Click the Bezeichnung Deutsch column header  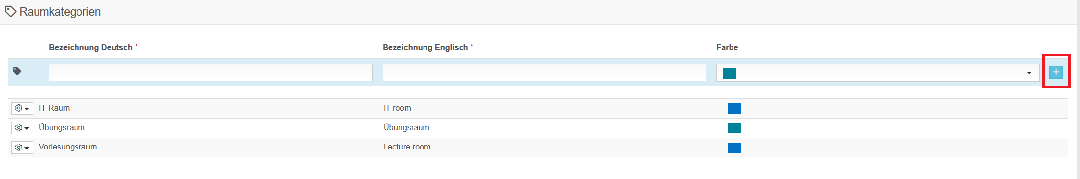(91, 47)
